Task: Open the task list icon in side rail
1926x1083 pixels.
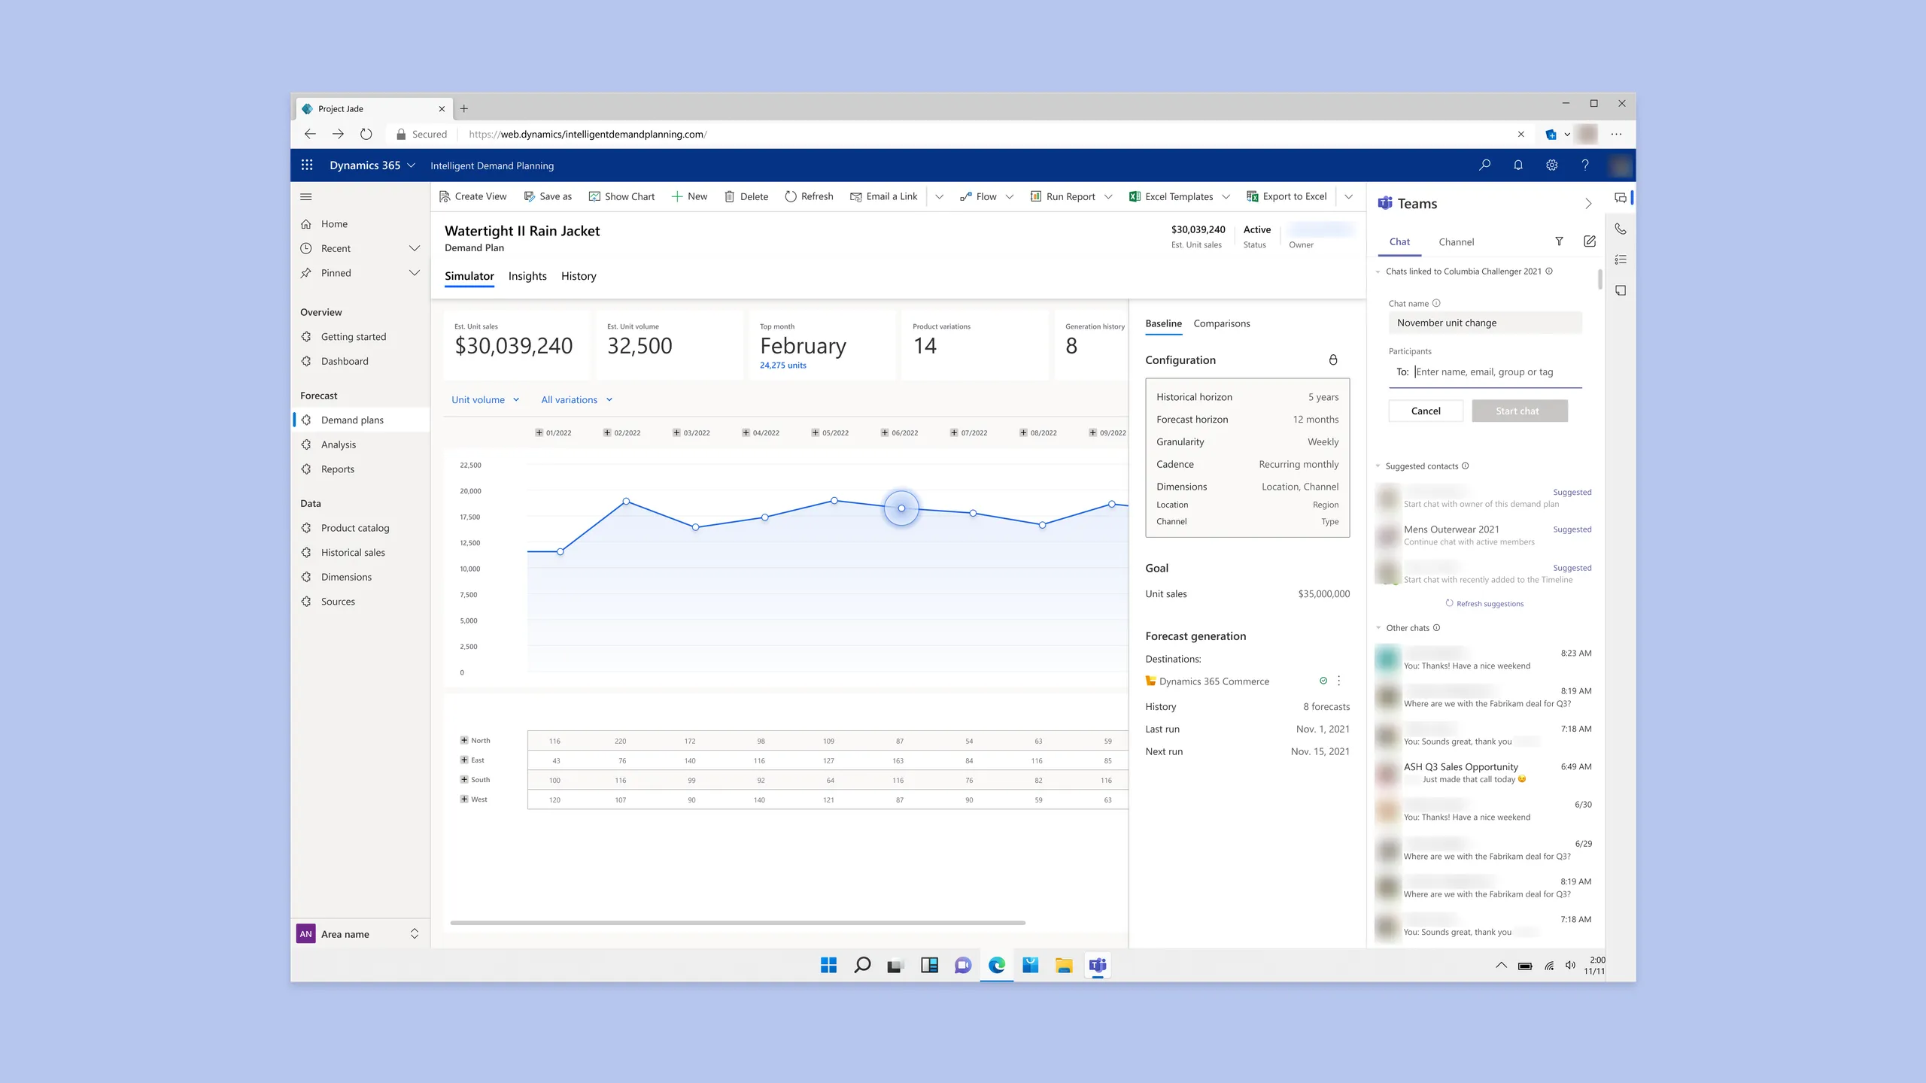Action: coord(1621,259)
